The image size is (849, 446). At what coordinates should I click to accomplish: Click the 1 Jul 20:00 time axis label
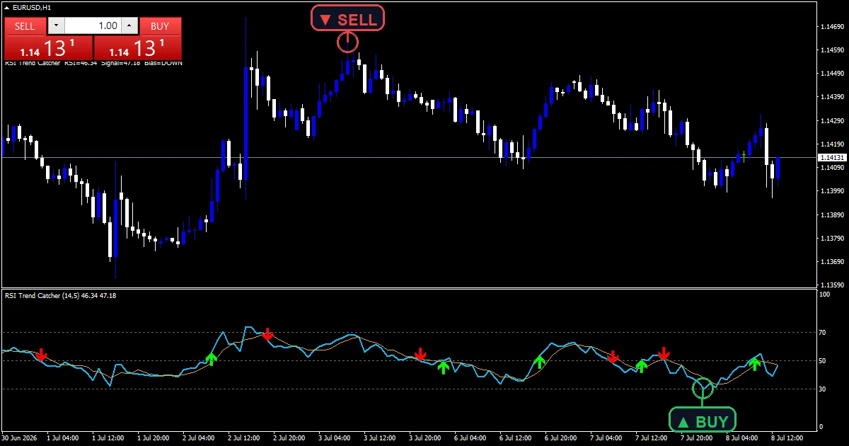coord(152,439)
